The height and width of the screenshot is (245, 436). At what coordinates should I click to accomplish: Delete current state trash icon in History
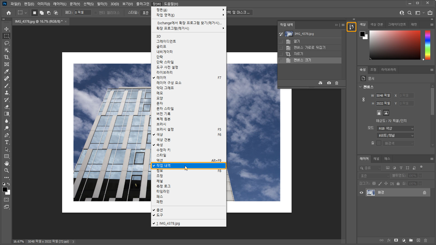point(337,83)
